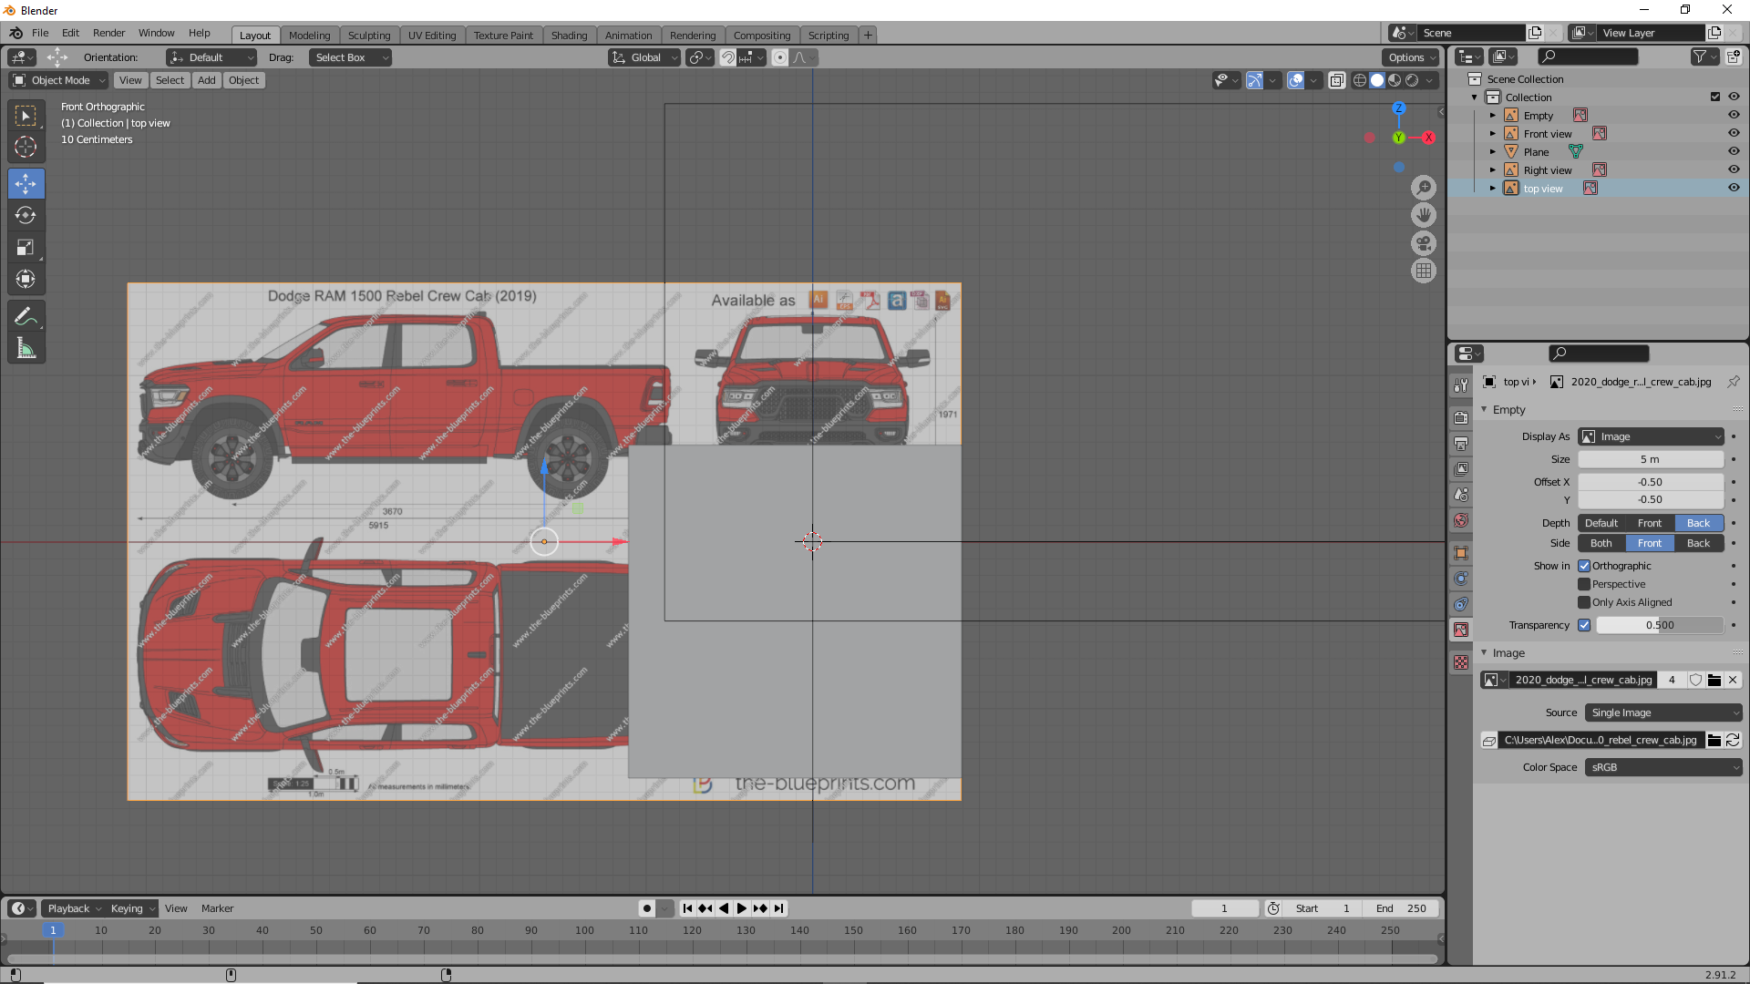Disable Show in Orthographic checkbox
This screenshot has width=1750, height=984.
point(1584,566)
